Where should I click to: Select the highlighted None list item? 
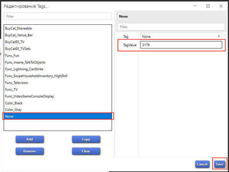(x=57, y=116)
